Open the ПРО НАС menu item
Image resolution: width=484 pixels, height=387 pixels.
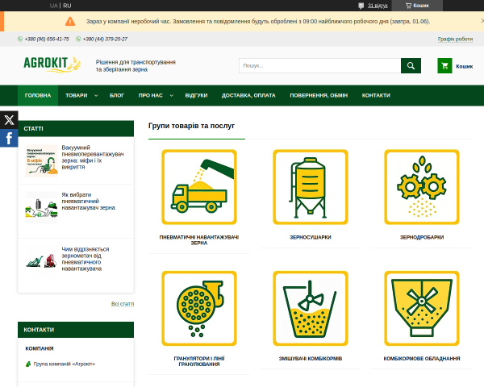150,95
